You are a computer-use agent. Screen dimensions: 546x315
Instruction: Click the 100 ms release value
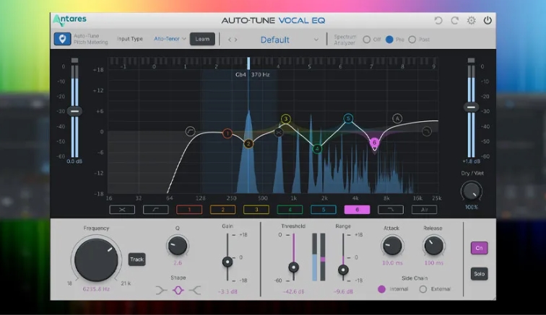pos(434,263)
